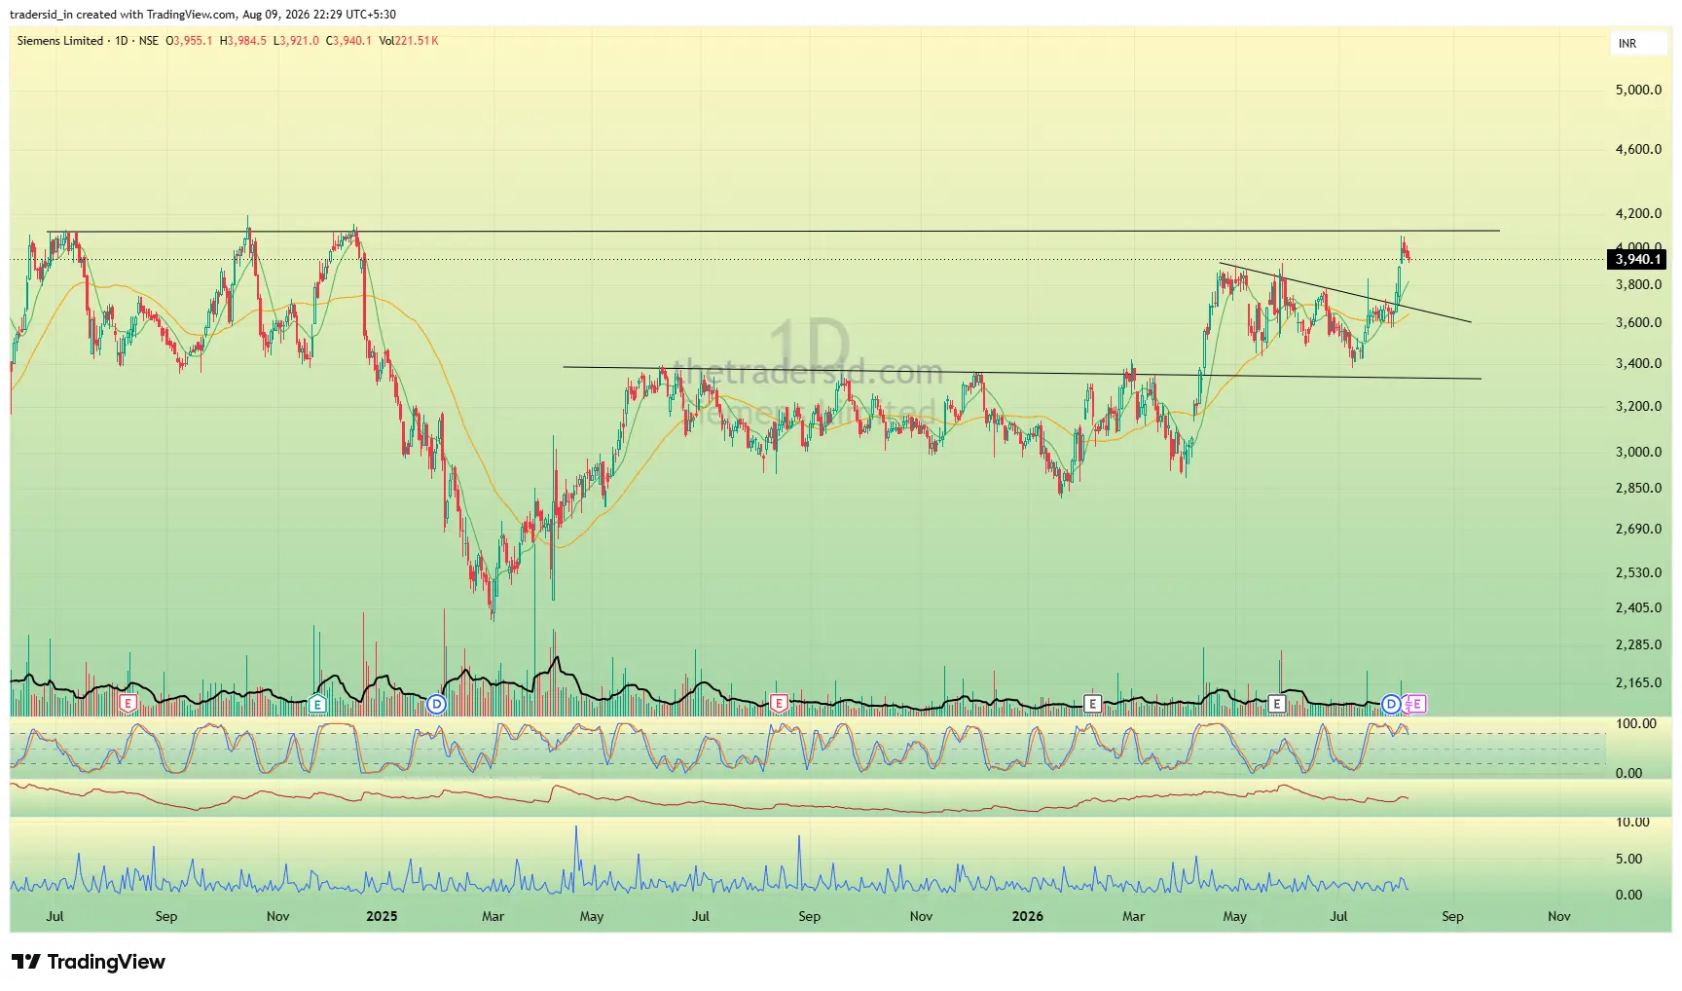The image size is (1682, 991).
Task: Click the low value 3,921.0
Action: (299, 41)
